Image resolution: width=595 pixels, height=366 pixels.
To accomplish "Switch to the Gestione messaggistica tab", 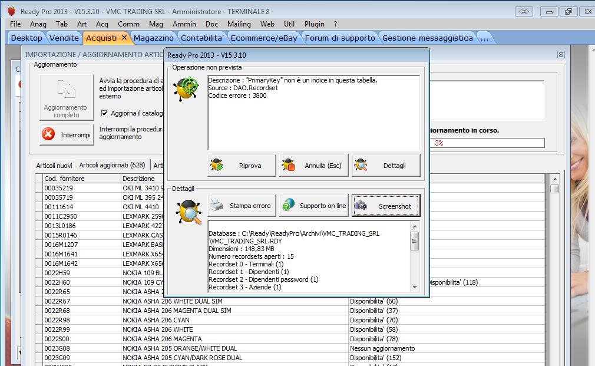I will click(x=428, y=38).
